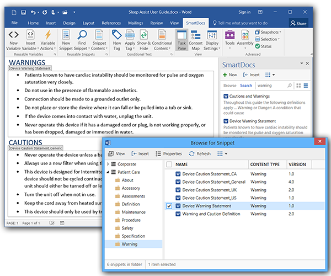Click the New Snippet icon
The height and width of the screenshot is (276, 331).
pyautogui.click(x=66, y=34)
